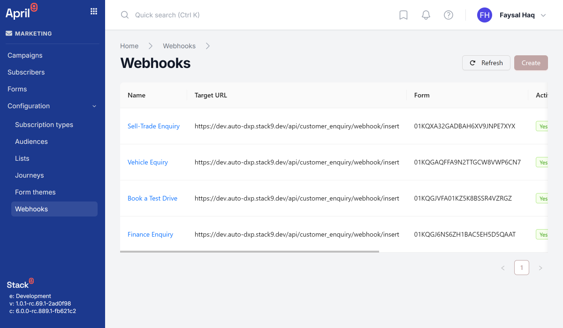Open Campaigns in sidebar
The width and height of the screenshot is (563, 328).
pos(53,55)
